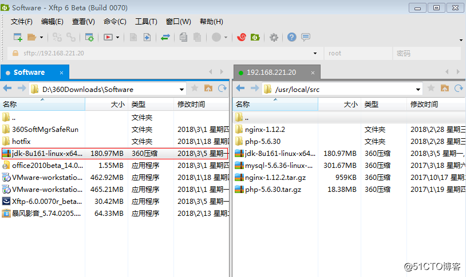
Task: Open the 窗口(W) menu
Action: click(x=178, y=22)
